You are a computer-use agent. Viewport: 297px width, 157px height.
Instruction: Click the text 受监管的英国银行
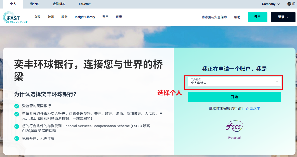tap(36, 106)
